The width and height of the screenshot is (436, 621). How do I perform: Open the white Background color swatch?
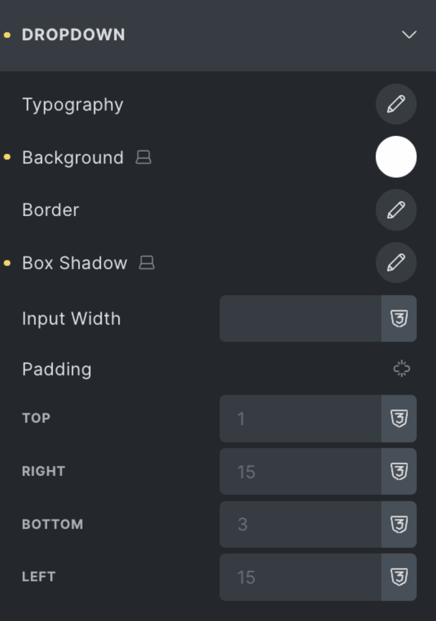(x=396, y=157)
